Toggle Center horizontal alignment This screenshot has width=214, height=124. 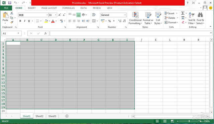74,21
